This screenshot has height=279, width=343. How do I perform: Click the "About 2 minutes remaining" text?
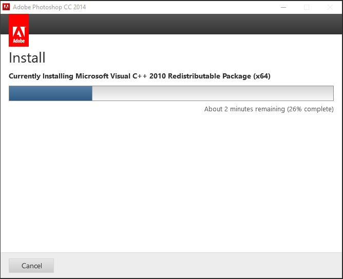point(244,109)
